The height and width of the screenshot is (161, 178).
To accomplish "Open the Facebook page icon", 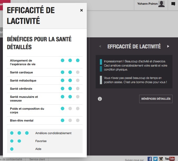I will 150,159.
